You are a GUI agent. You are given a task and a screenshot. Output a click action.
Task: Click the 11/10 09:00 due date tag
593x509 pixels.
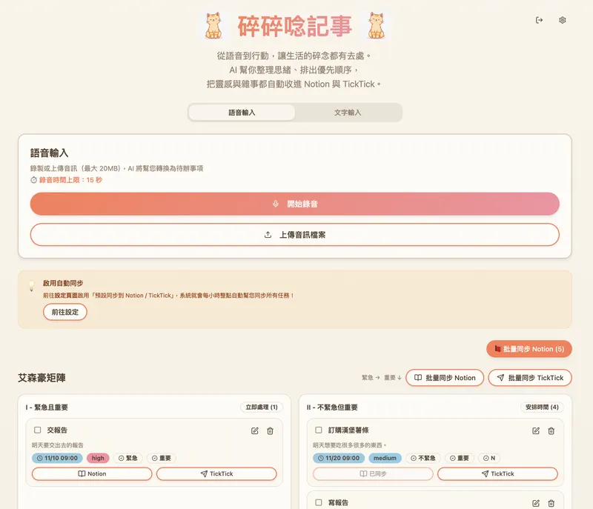57,458
